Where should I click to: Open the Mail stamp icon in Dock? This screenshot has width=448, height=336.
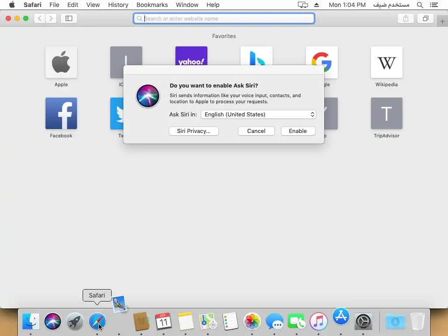[x=119, y=304]
